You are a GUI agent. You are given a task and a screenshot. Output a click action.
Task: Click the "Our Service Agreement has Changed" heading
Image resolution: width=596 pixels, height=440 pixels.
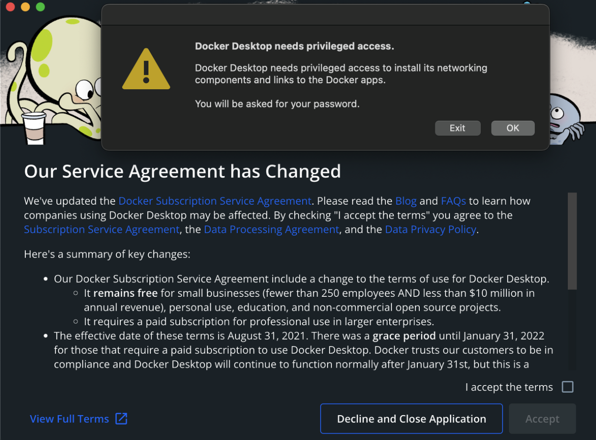click(x=182, y=171)
